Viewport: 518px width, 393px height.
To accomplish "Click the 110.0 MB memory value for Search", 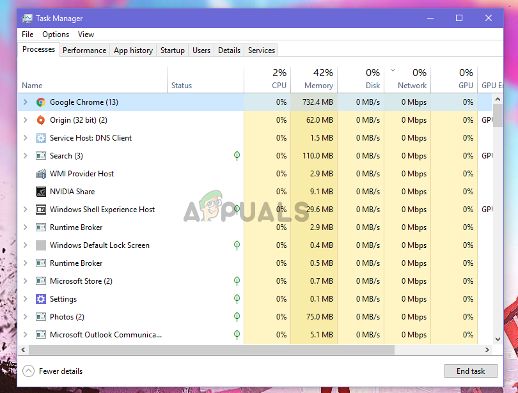I will coord(317,156).
